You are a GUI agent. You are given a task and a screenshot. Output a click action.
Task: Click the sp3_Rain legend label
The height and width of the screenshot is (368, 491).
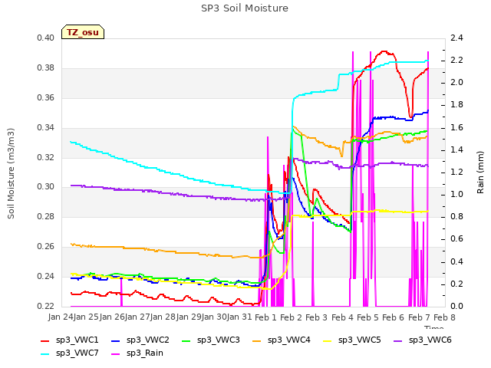145,353
